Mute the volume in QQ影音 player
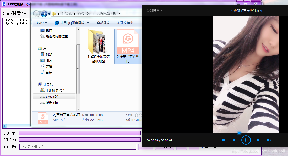This screenshot has height=156, width=288. pyautogui.click(x=269, y=140)
